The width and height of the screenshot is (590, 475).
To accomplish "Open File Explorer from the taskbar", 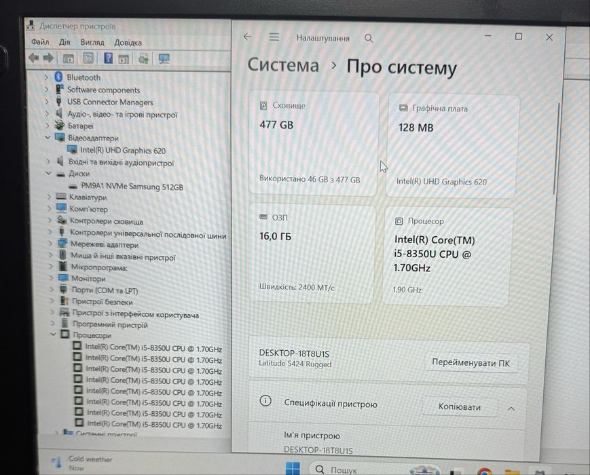I will click(x=512, y=472).
